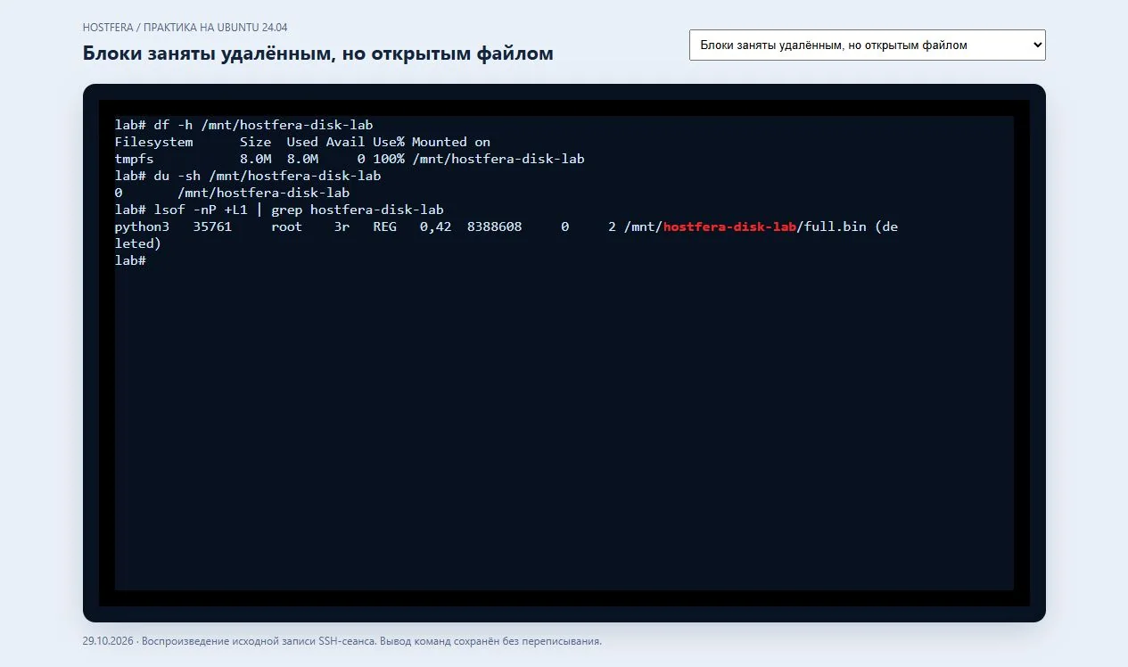Click the tmpfs row showing 100% usage
The width and height of the screenshot is (1128, 667).
pyautogui.click(x=350, y=159)
